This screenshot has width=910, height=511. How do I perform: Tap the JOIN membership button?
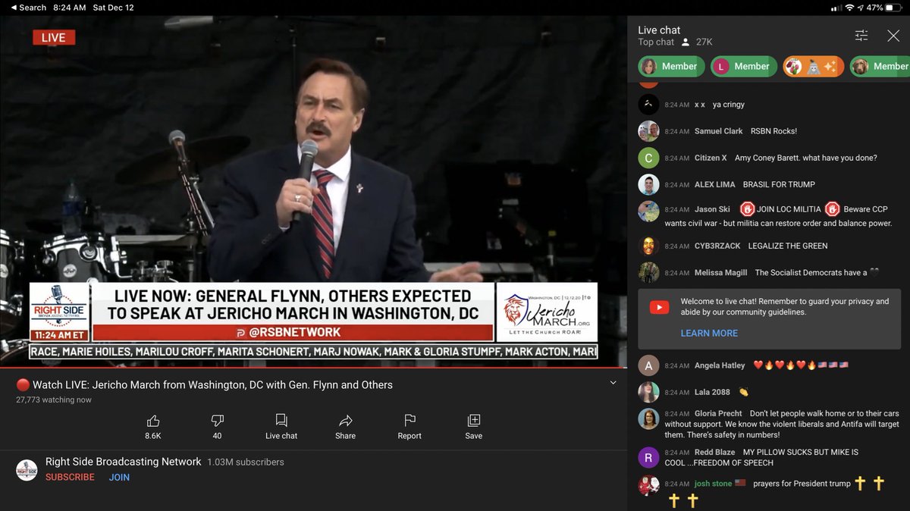pyautogui.click(x=119, y=477)
